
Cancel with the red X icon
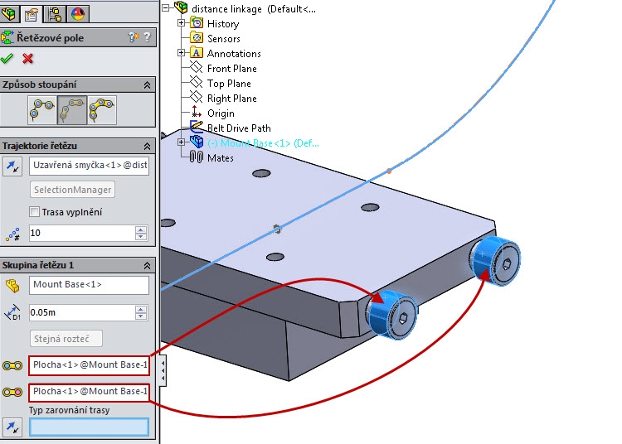27,59
